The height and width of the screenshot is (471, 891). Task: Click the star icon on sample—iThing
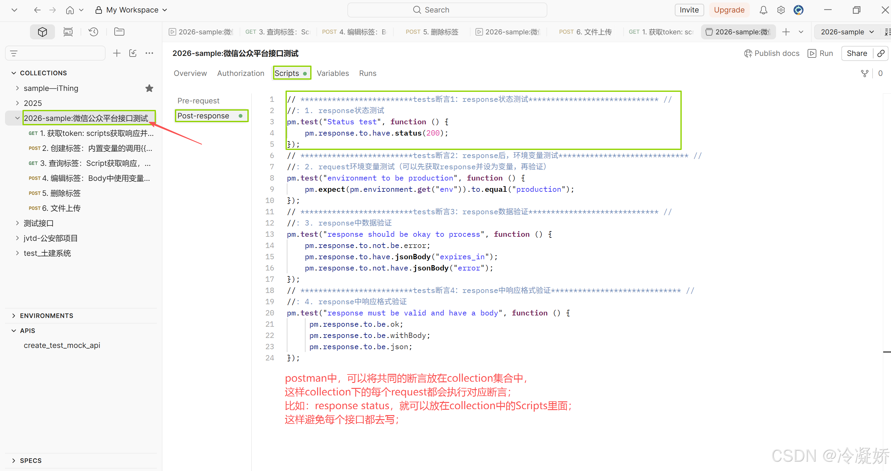[x=149, y=88]
